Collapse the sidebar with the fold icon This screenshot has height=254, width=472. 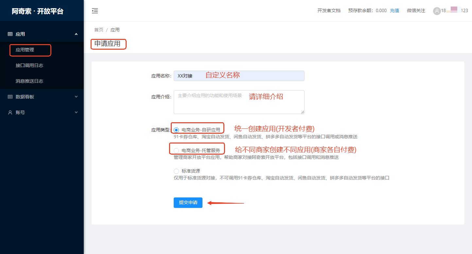[x=95, y=11]
